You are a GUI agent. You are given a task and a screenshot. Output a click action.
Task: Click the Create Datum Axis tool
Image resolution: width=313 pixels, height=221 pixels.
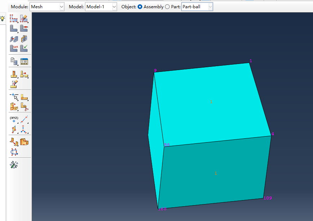point(24,120)
